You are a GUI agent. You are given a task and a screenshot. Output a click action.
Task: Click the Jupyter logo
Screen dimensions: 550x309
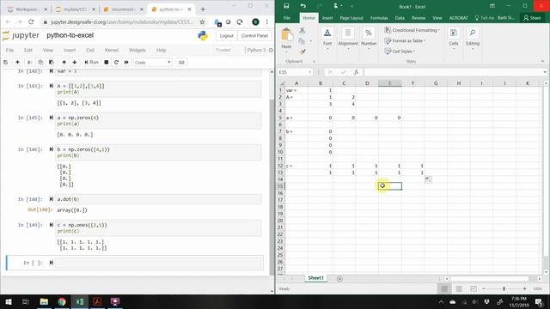coord(21,35)
